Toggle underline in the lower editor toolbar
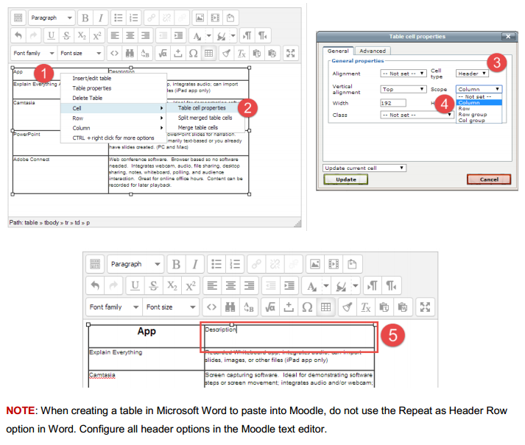 135,285
